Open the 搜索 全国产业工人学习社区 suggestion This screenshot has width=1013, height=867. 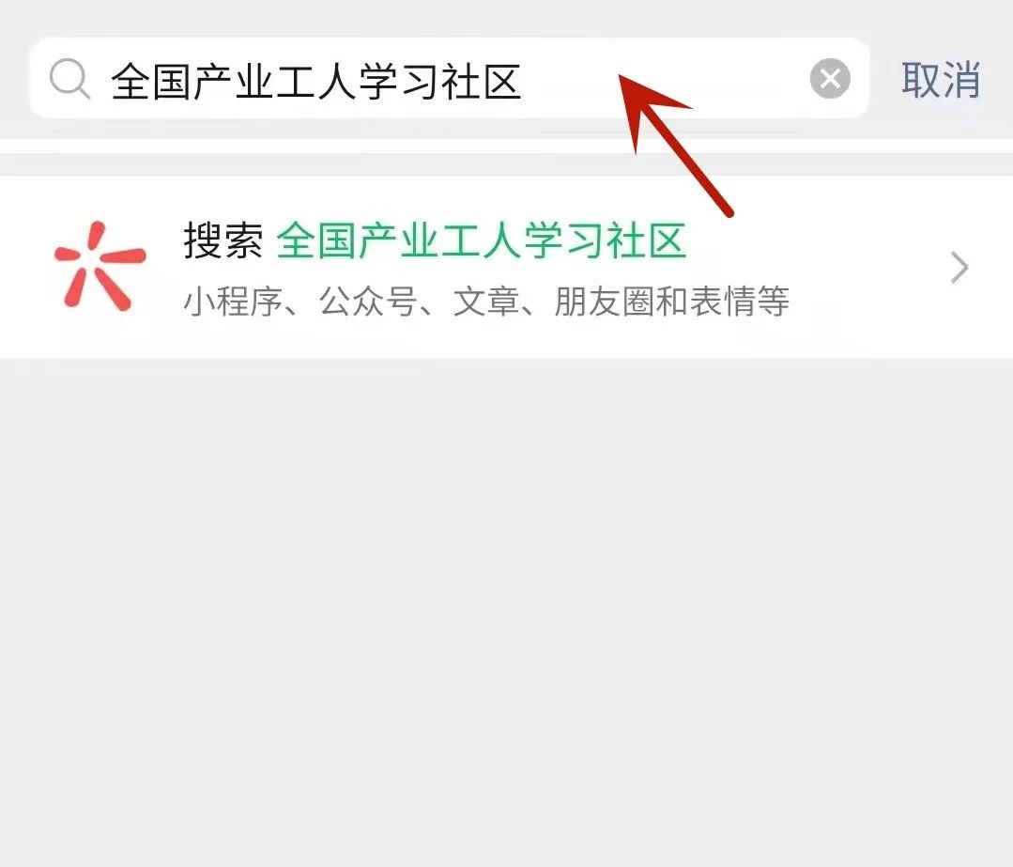coord(507,267)
